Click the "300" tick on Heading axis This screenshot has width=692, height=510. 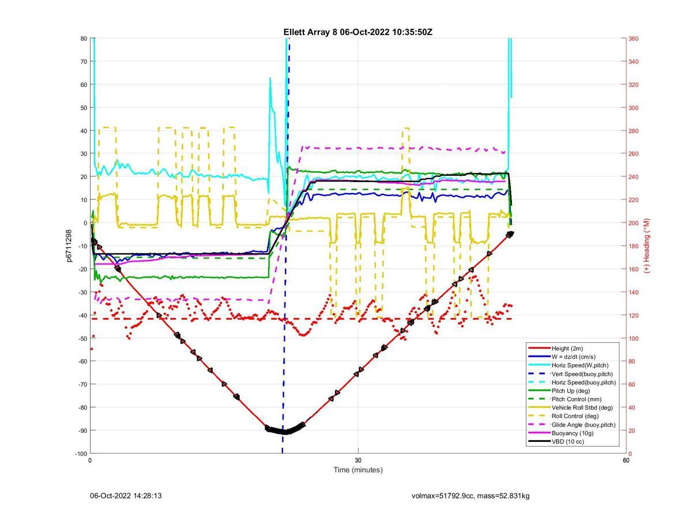point(633,108)
